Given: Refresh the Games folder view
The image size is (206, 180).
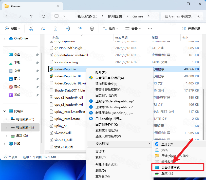Looking at the screenshot, I should [x=44, y=16].
